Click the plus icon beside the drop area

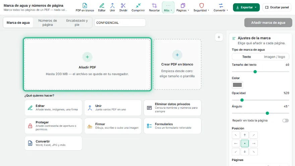coord(219,37)
